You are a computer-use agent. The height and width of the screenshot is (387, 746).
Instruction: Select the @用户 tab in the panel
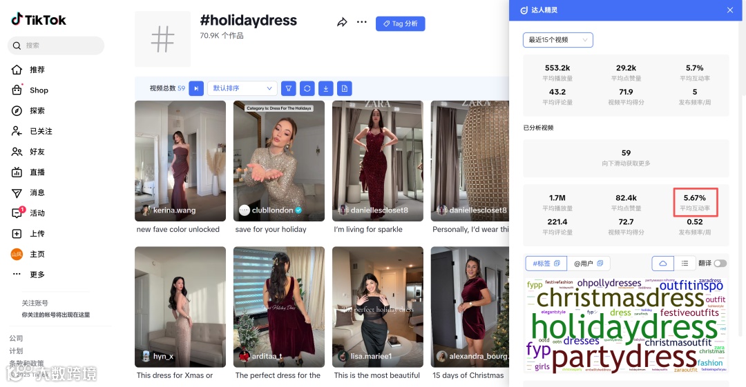point(588,264)
